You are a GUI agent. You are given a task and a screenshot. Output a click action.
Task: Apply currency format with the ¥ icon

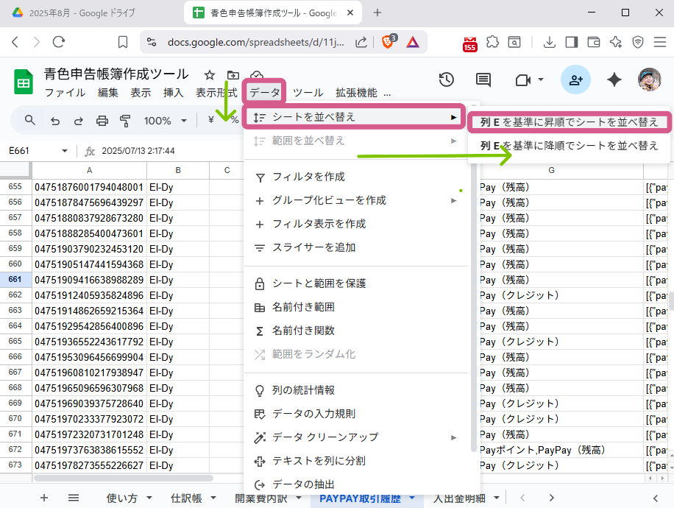pos(210,120)
